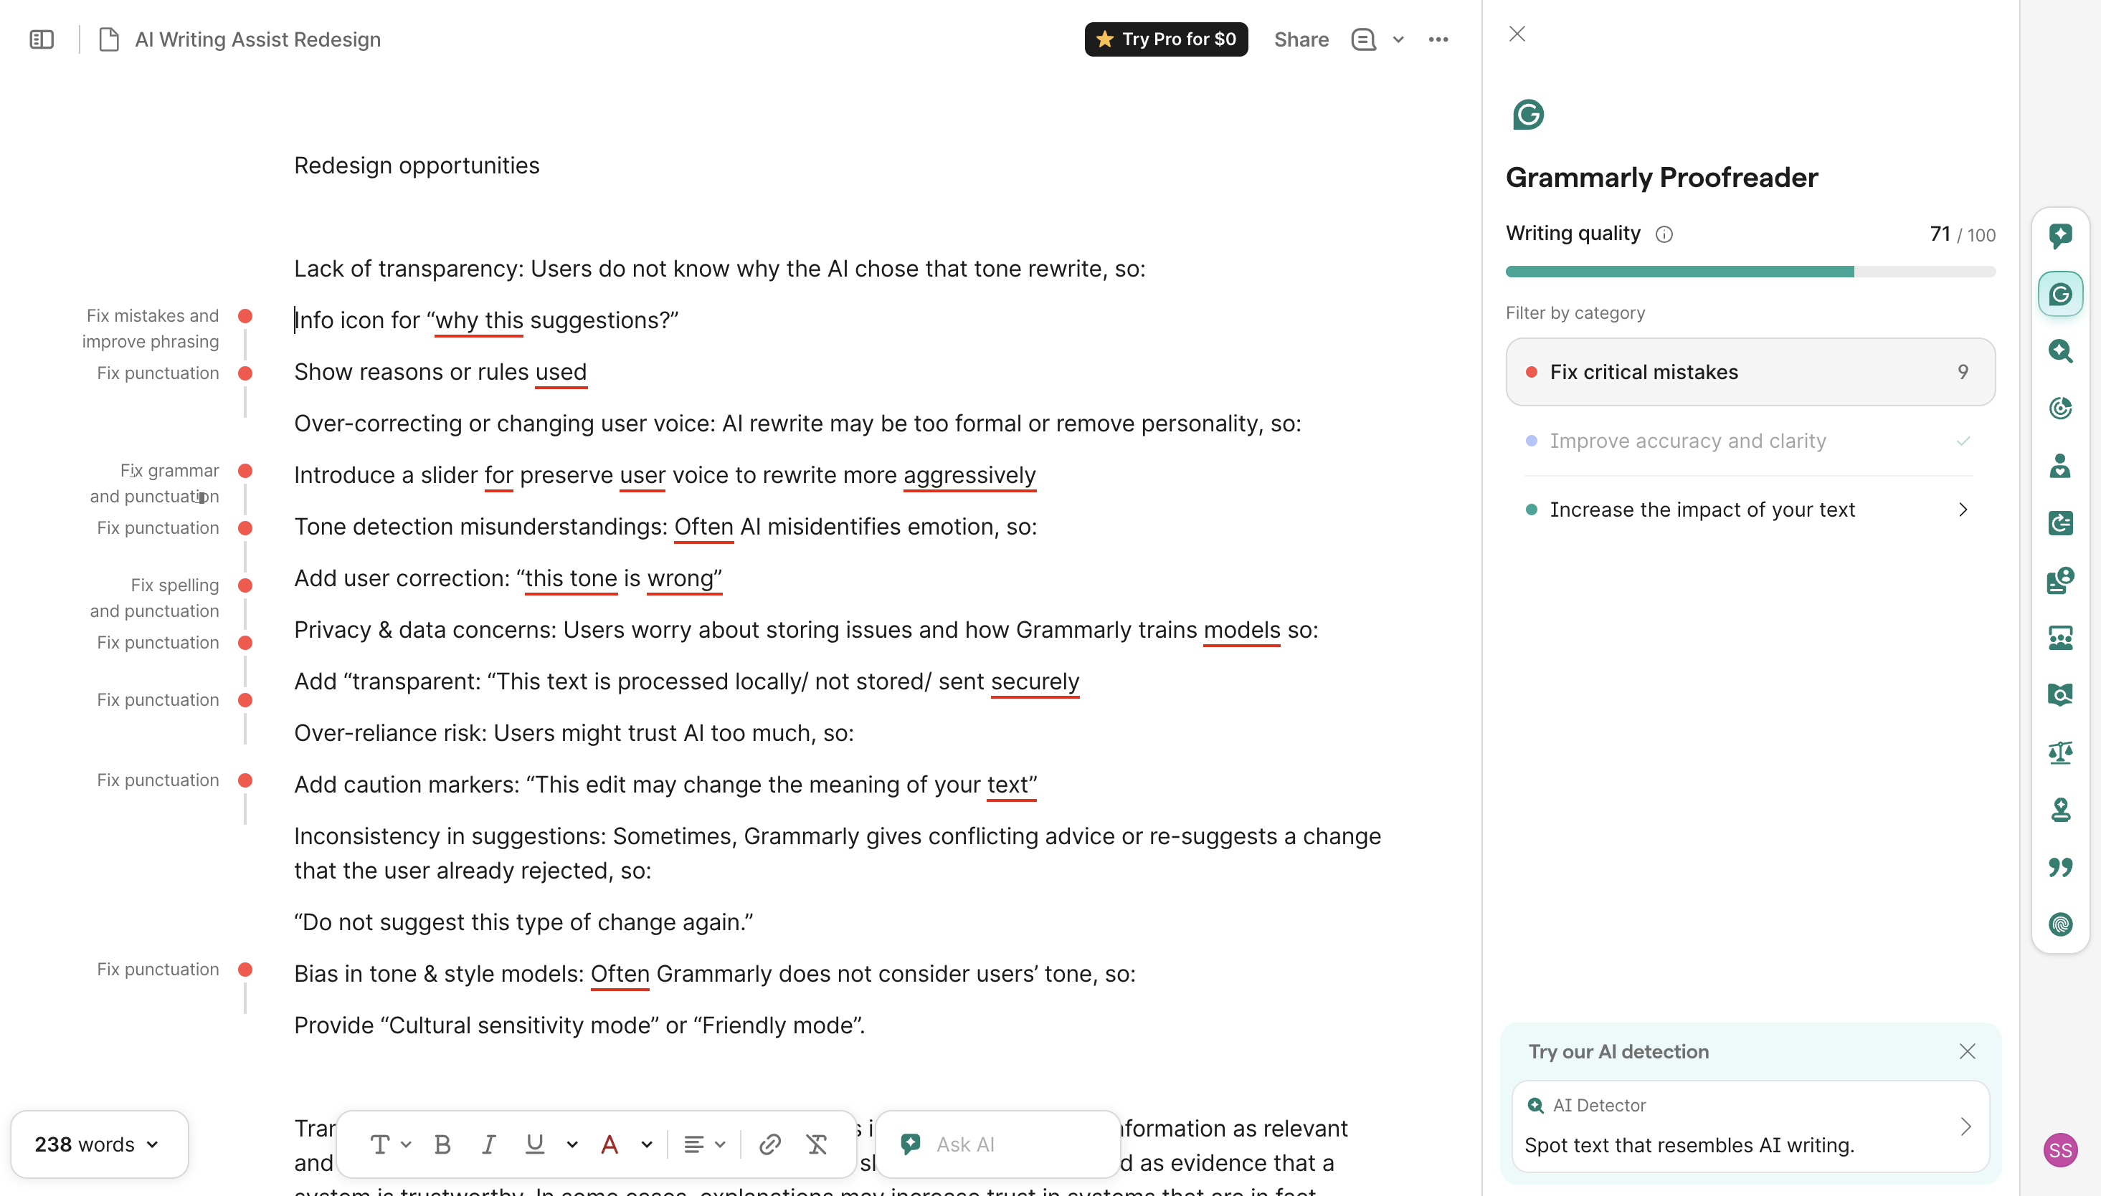Screen dimensions: 2101x1196
Task: Toggle the left sidebar panel icon
Action: (x=41, y=39)
